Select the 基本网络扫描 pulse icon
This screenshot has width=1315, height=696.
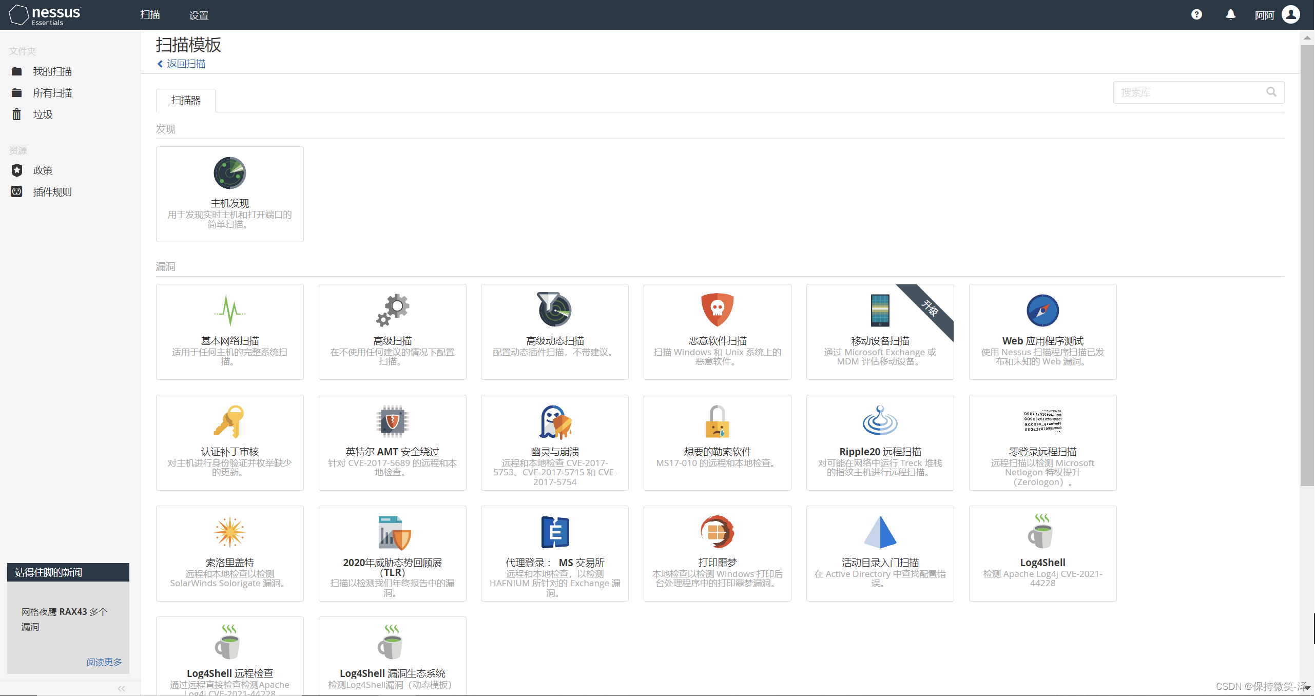coord(229,310)
